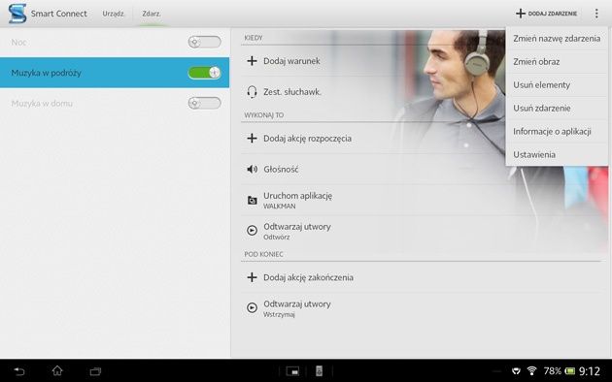Click the DODAJ ZDARZENIE button
This screenshot has width=612, height=382.
coord(546,14)
